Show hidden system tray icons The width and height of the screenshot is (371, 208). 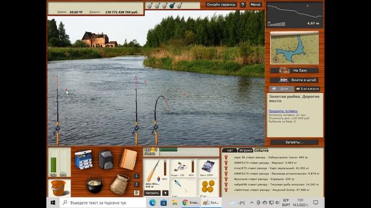[x=252, y=203]
